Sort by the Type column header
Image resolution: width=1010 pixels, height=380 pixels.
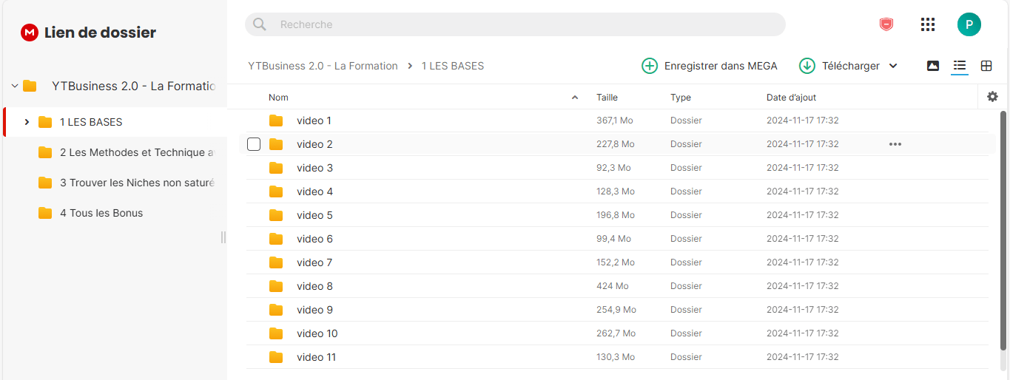pos(681,98)
